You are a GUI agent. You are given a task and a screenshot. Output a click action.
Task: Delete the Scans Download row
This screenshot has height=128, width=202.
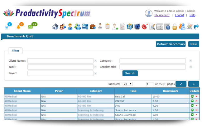(196, 115)
